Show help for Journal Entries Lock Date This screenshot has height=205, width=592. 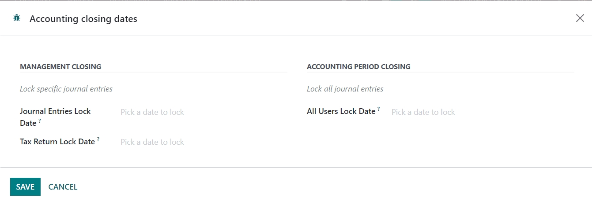[40, 120]
